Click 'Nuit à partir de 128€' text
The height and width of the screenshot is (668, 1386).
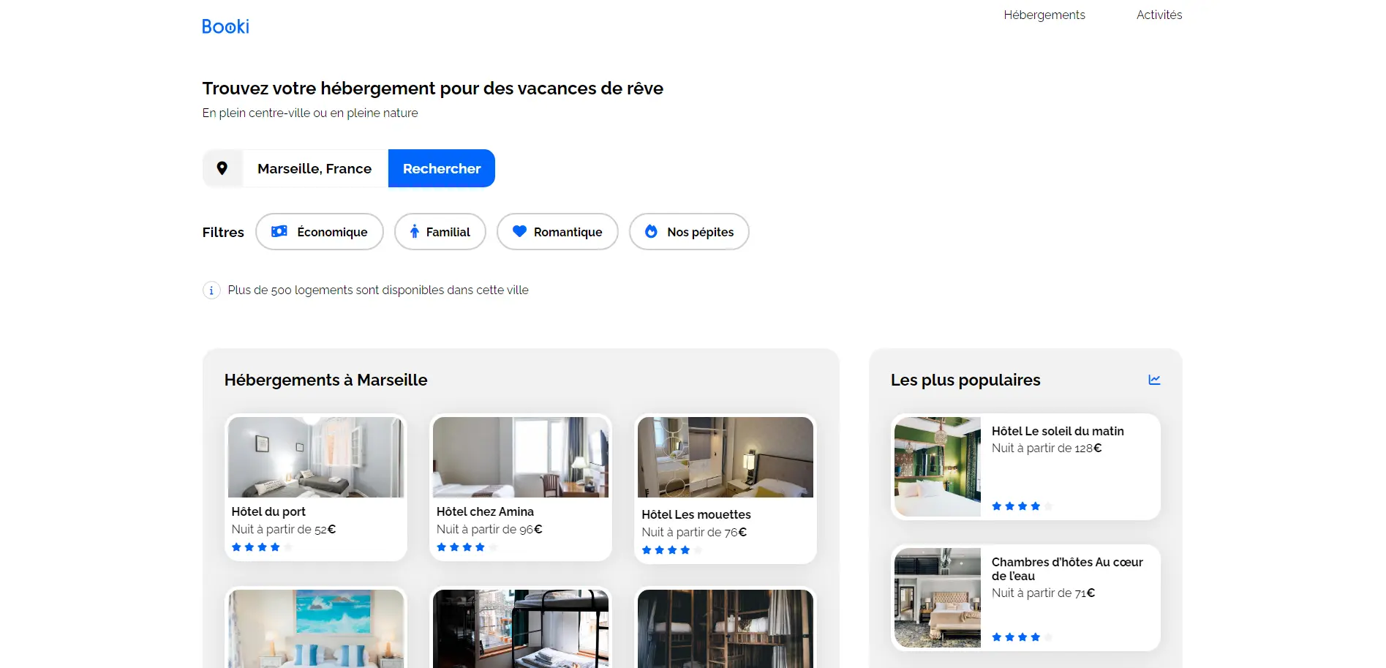(x=1047, y=448)
